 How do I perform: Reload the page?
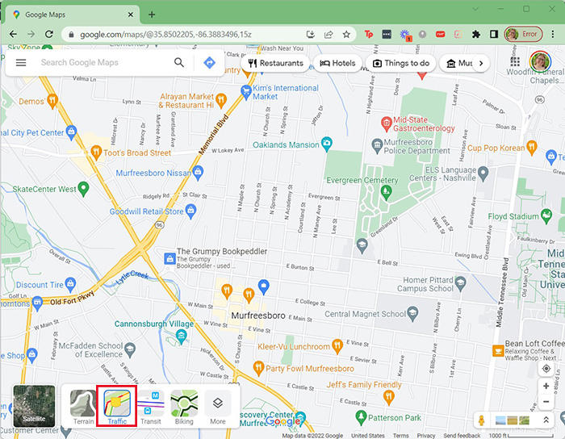[x=49, y=34]
